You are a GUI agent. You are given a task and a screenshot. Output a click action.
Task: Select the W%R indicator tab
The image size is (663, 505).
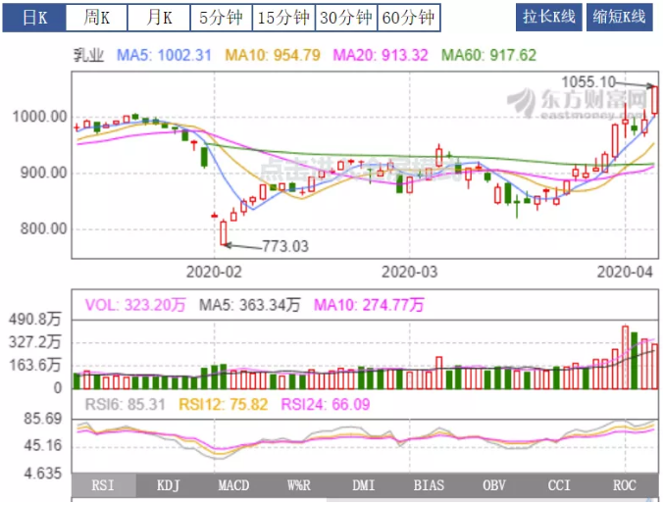[x=298, y=485]
